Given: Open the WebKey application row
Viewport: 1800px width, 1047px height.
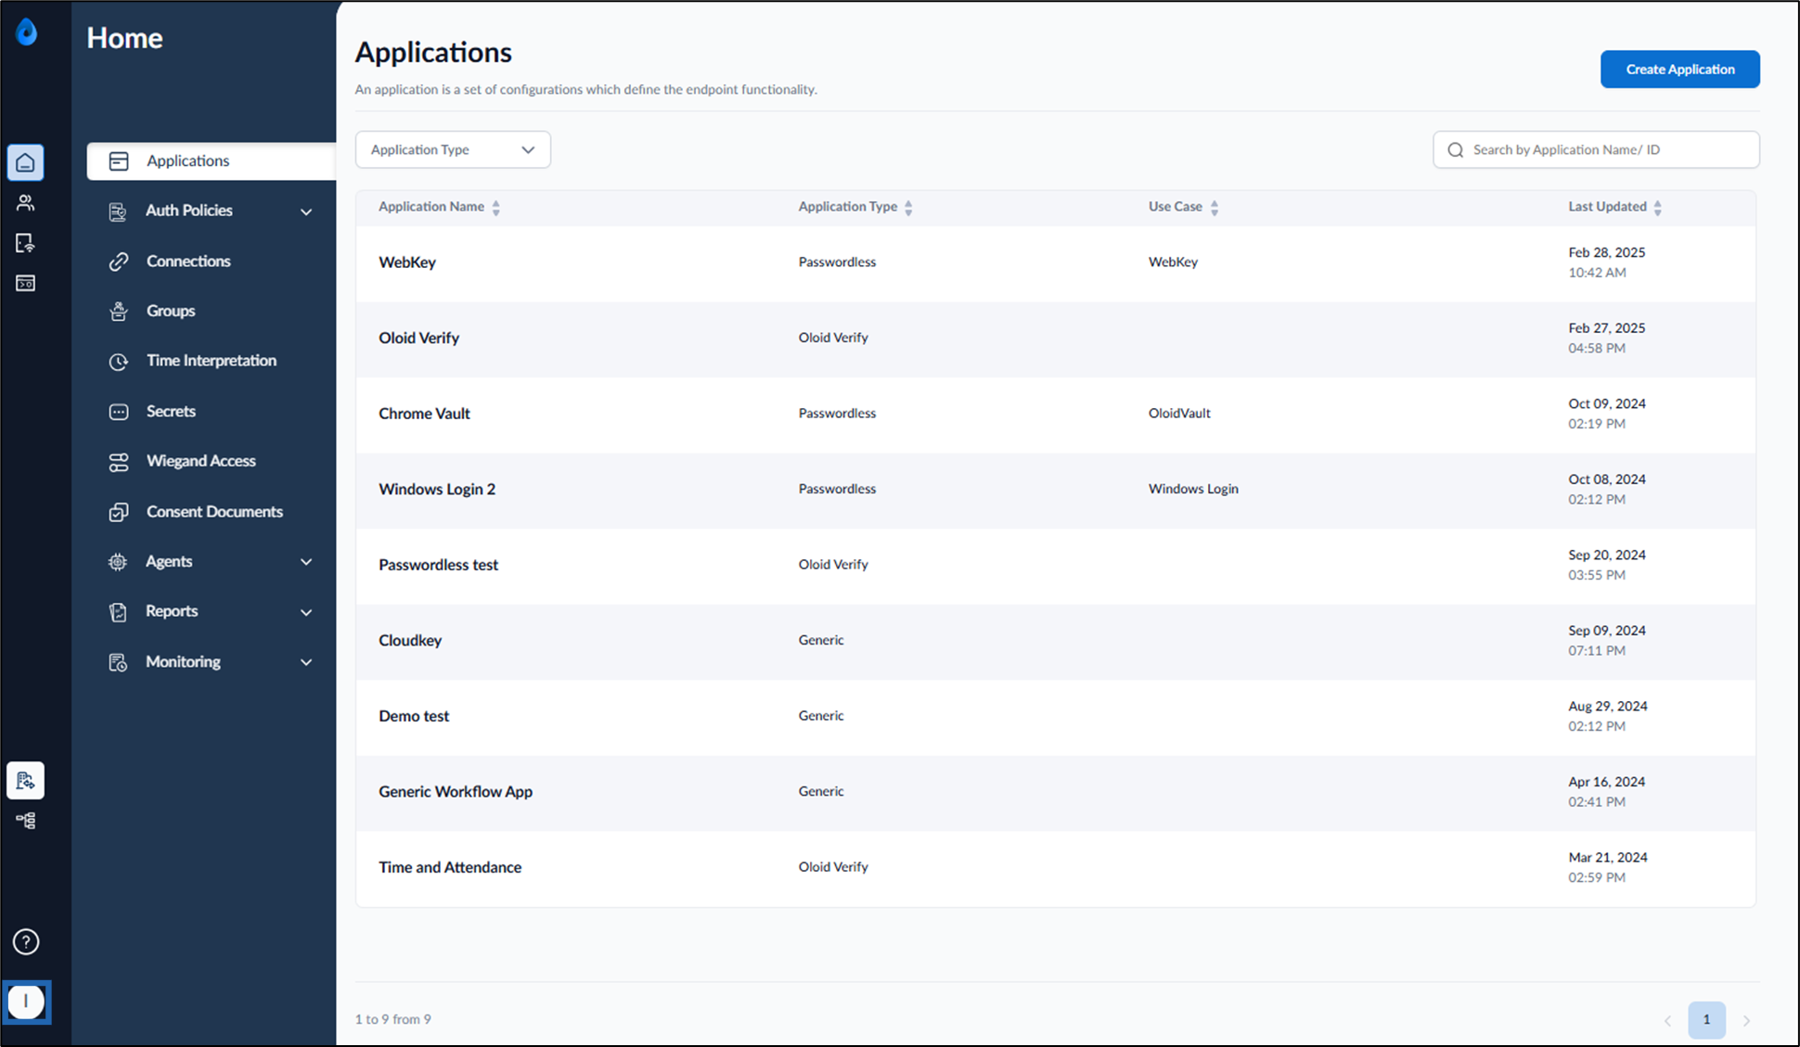Looking at the screenshot, I should click(1055, 262).
